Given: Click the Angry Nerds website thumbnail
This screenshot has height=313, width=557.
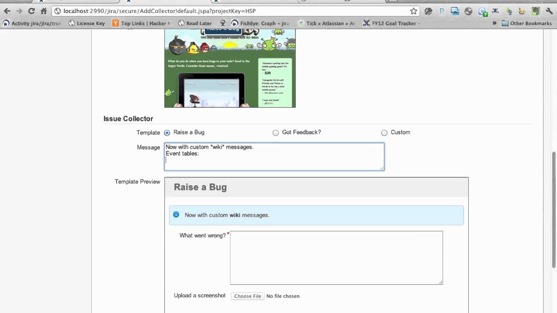Looking at the screenshot, I should tap(230, 68).
